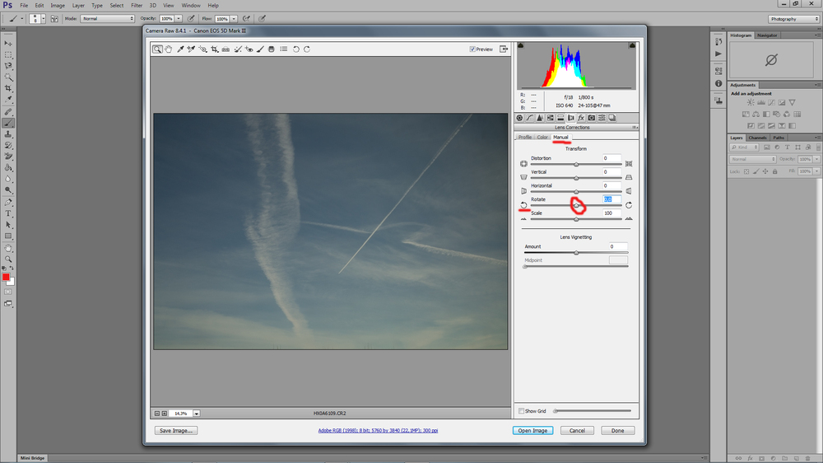823x463 pixels.
Task: Toggle the shadow clipping warning on histogram
Action: pos(521,45)
